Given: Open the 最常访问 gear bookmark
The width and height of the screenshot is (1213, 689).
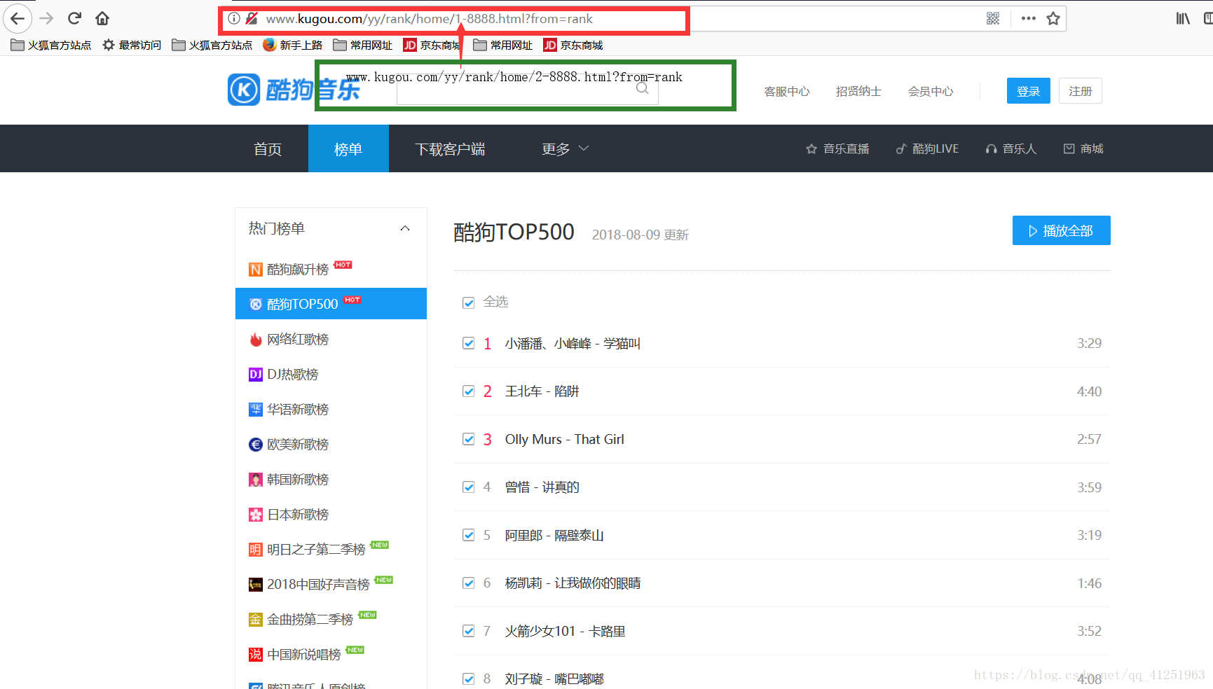Looking at the screenshot, I should click(x=132, y=45).
